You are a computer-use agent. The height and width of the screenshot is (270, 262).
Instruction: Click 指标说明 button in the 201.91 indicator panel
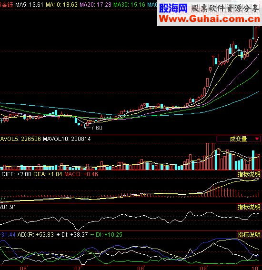pyautogui.click(x=249, y=207)
